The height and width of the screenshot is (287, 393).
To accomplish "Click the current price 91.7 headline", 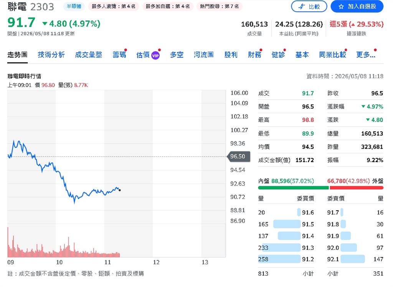I will point(21,23).
